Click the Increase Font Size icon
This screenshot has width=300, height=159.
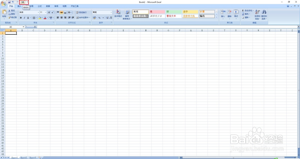pos(49,12)
